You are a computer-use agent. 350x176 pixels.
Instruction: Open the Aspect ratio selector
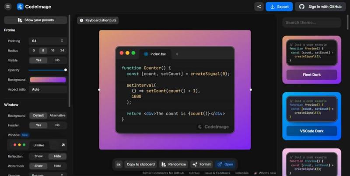pyautogui.click(x=48, y=89)
